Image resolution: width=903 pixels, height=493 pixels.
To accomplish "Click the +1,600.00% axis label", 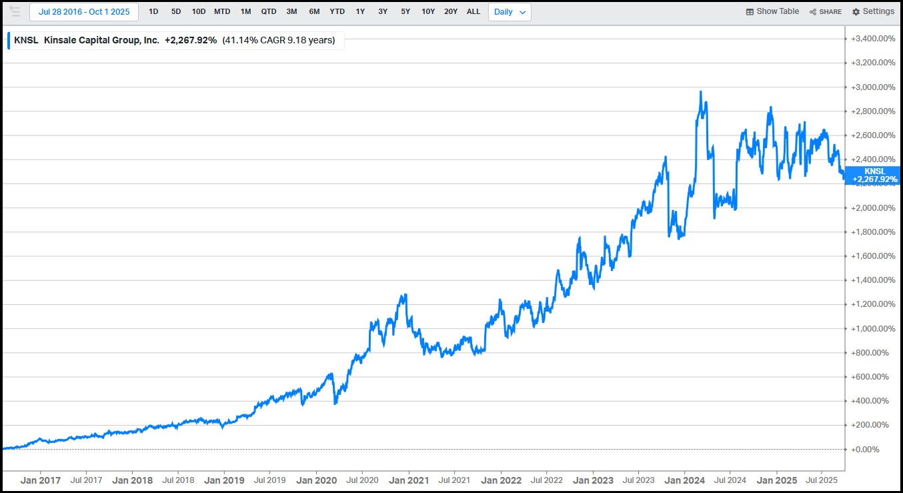I will tap(873, 256).
